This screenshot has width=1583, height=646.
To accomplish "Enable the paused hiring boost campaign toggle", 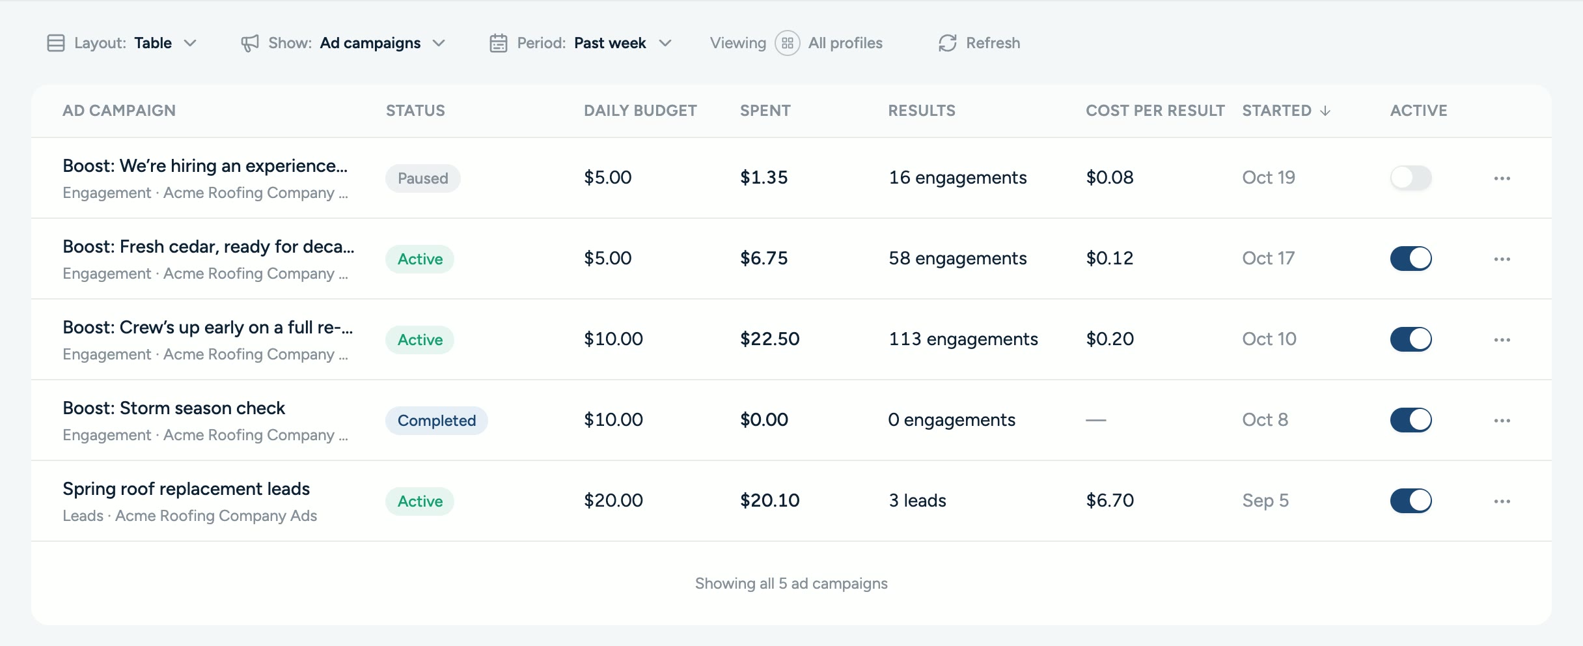I will click(1411, 178).
